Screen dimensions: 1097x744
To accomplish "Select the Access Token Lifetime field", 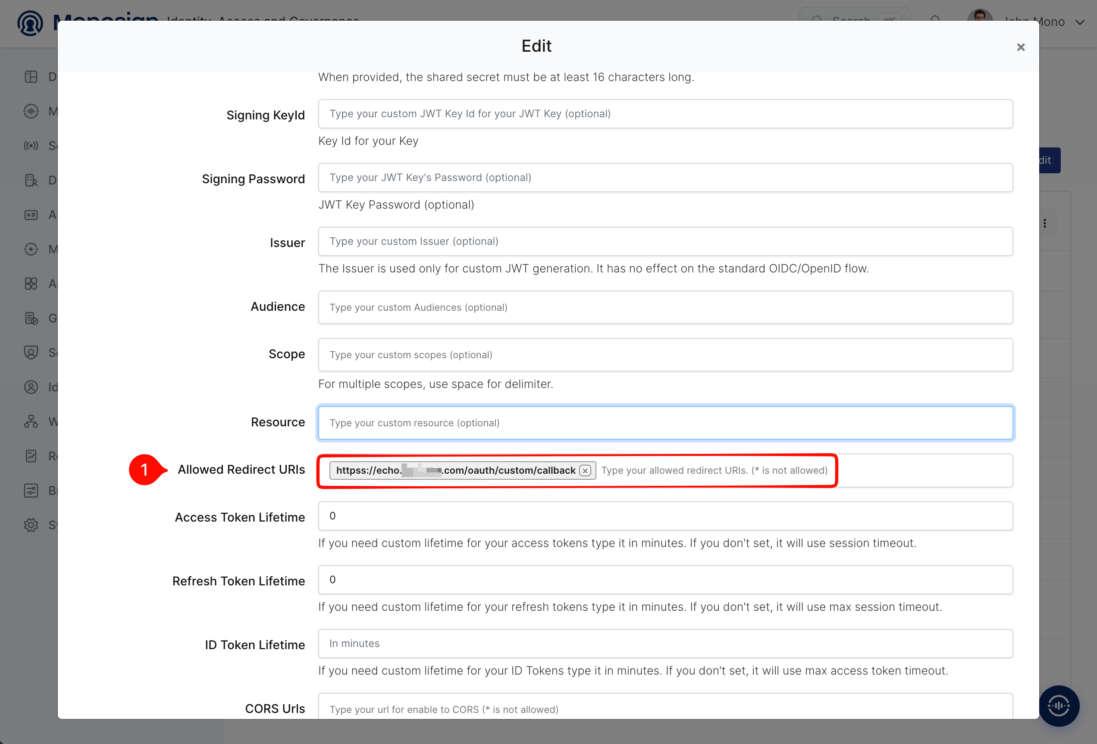I will (665, 516).
